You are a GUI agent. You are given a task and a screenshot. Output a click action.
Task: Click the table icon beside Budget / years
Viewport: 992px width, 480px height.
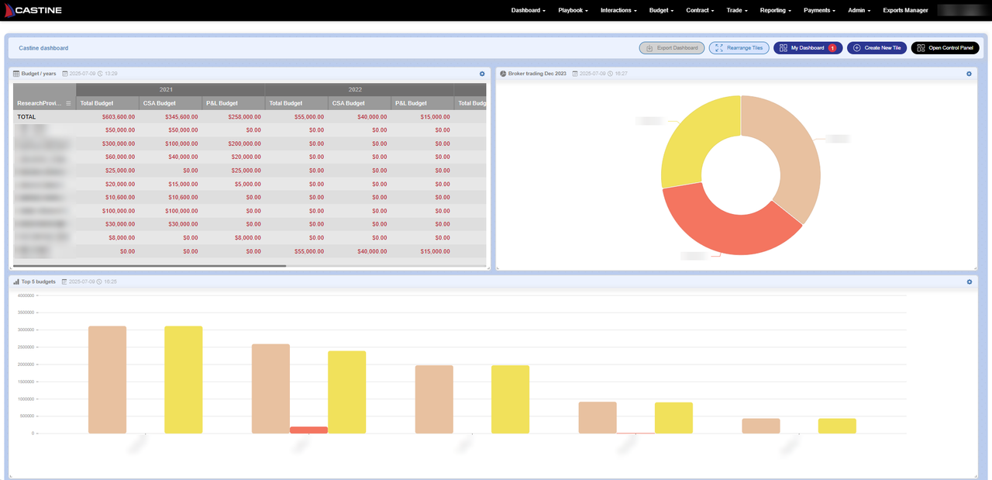[x=16, y=74]
